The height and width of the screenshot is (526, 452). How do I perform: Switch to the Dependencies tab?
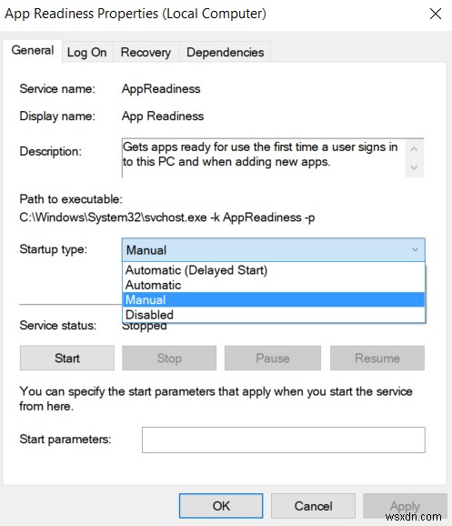click(x=225, y=53)
